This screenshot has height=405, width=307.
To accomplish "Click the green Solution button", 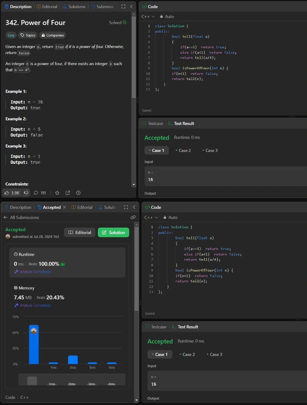I will tap(113, 232).
